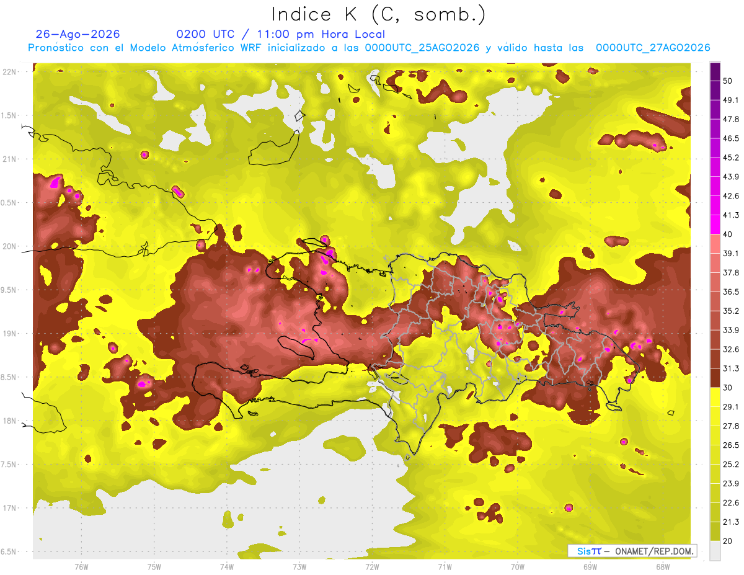
Task: Click the colorbar value '49.1'
Action: 731,100
